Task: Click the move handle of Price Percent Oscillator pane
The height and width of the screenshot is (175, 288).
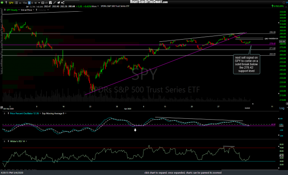Action: (8, 113)
